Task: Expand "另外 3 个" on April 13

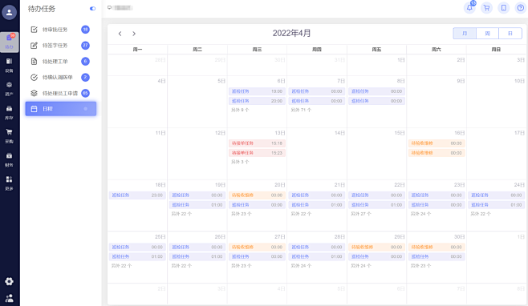Action: (240, 162)
